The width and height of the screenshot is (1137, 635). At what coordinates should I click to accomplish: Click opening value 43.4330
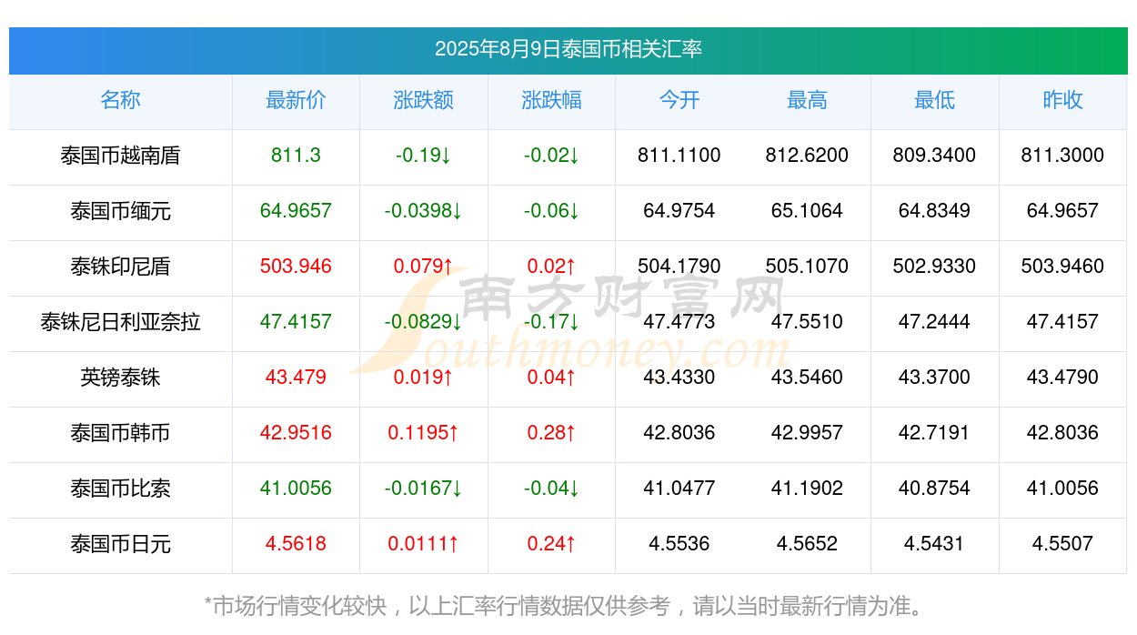(x=679, y=378)
